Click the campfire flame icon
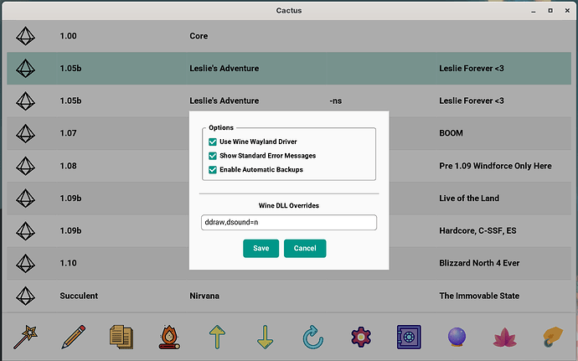Screen dimensions: 578x361 169,337
